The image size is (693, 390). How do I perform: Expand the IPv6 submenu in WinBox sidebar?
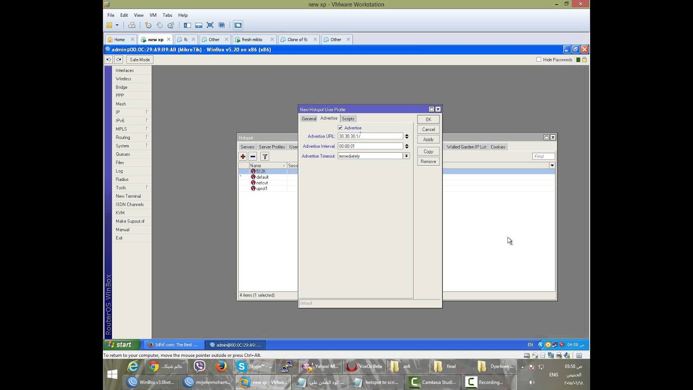tap(147, 120)
